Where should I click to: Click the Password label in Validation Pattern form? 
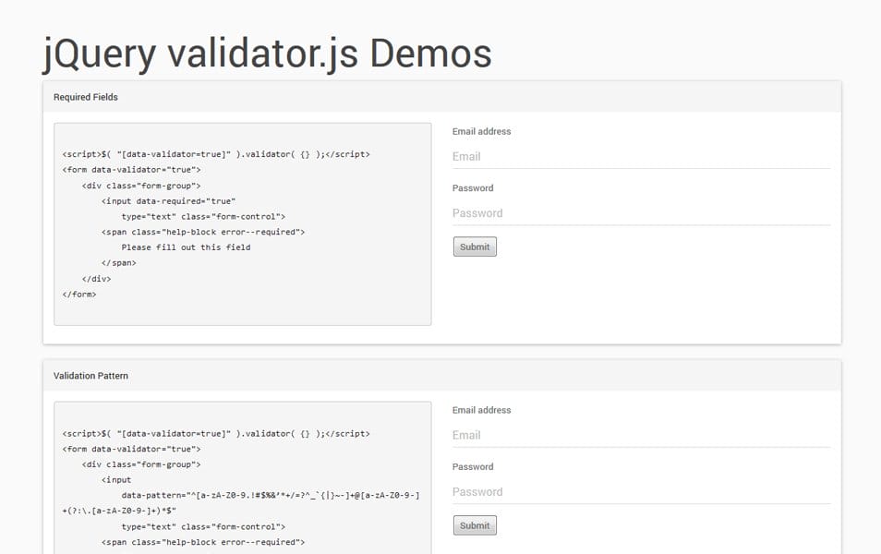point(472,466)
